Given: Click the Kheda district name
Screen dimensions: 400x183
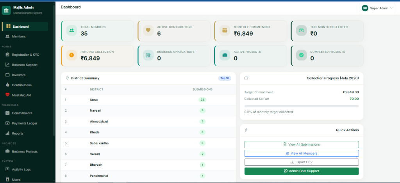Looking at the screenshot, I should (x=95, y=132).
